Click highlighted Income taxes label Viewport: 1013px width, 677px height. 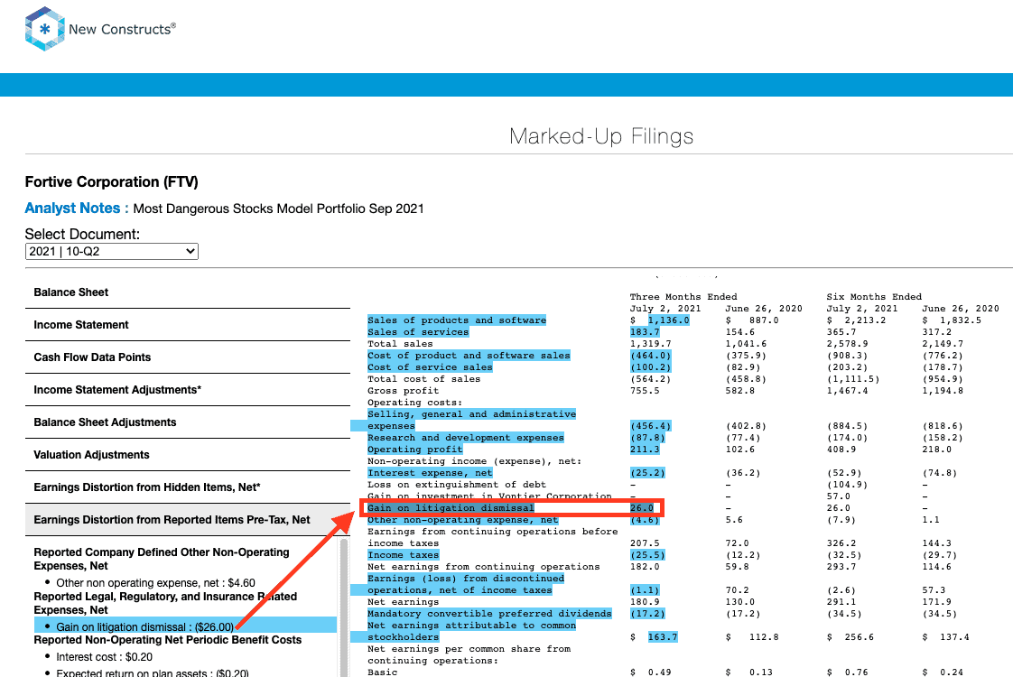coord(404,555)
